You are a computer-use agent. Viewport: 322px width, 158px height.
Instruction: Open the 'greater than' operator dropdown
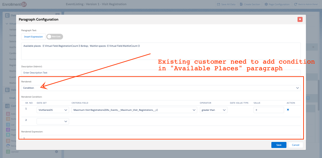tap(214, 110)
